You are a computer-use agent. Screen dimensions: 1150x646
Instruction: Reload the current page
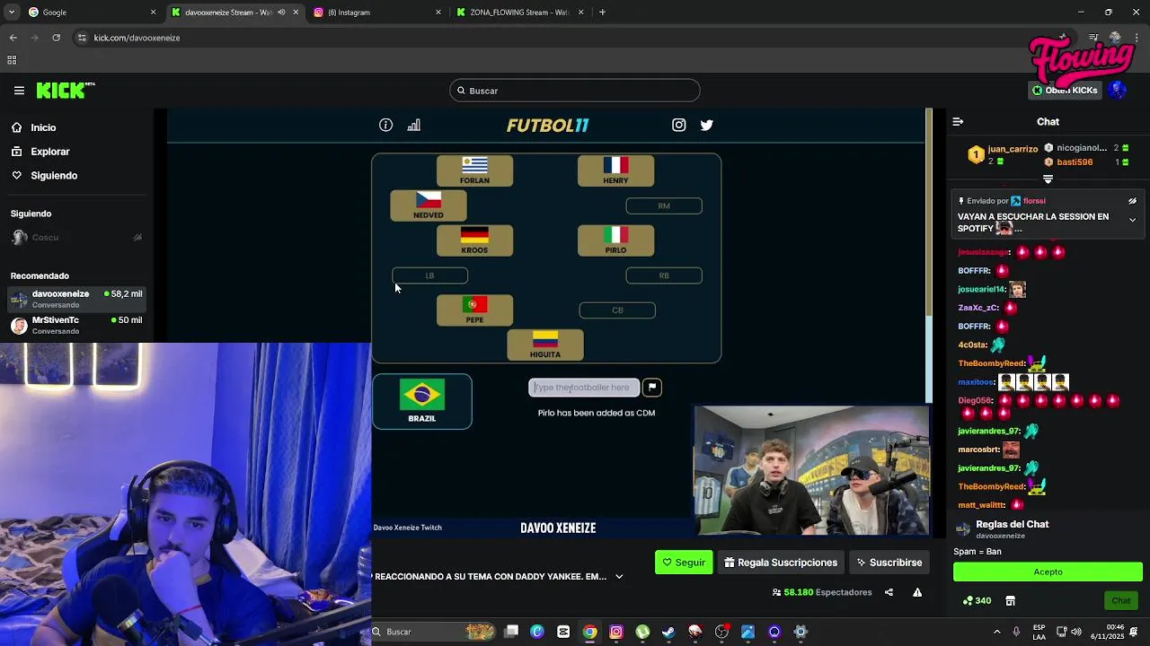56,38
